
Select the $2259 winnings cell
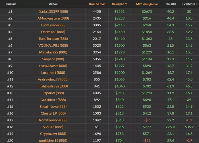120,18
